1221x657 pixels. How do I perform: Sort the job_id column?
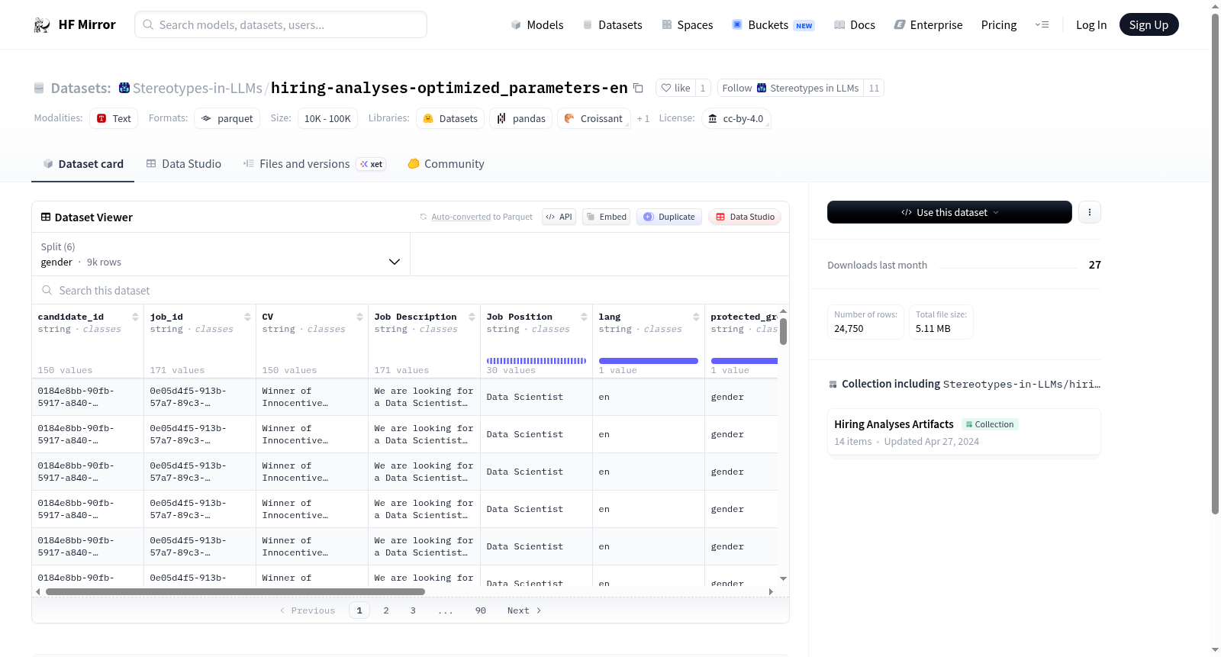coord(247,317)
